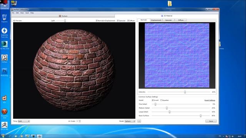246x138 pixels.
Task: Open the View menu
Action: pos(22,13)
